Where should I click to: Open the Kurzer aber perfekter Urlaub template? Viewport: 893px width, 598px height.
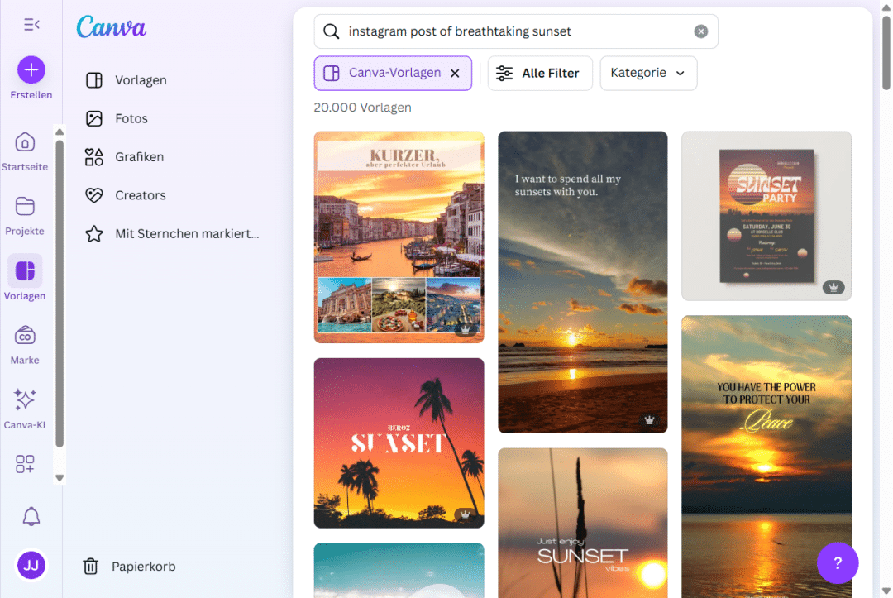[x=399, y=237]
